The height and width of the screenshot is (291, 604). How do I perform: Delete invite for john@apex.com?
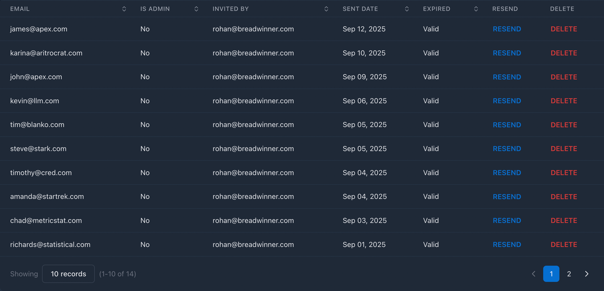(564, 77)
